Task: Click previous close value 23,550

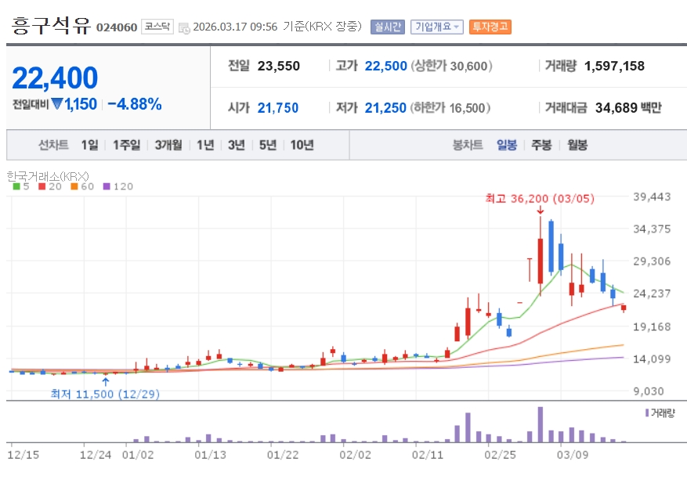Action: (279, 66)
